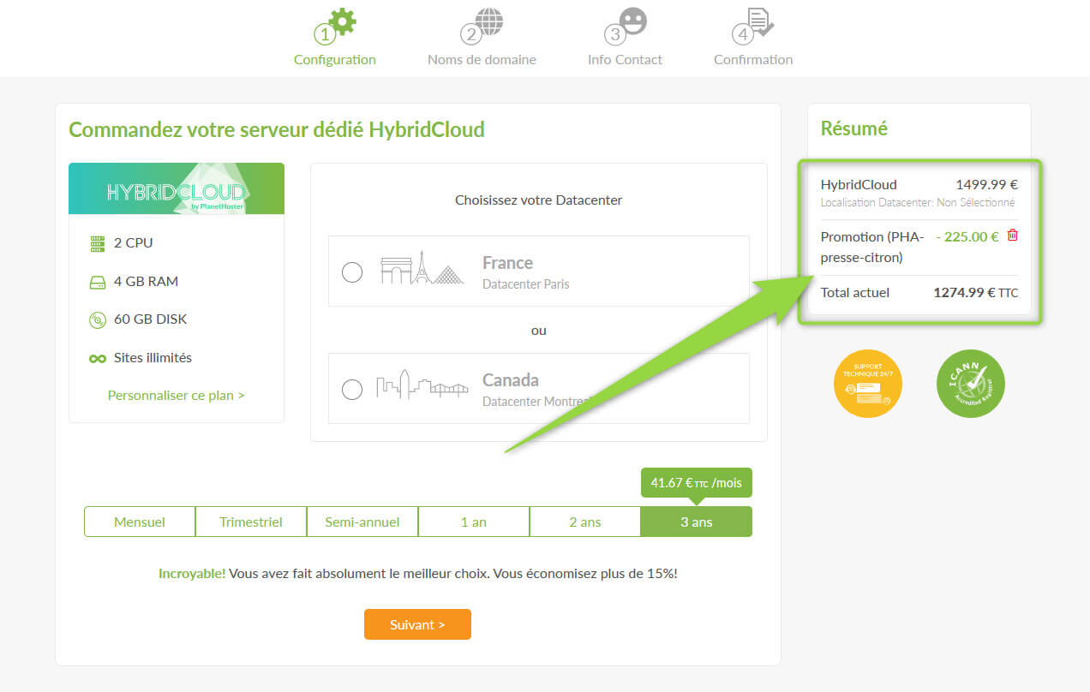The width and height of the screenshot is (1090, 692).
Task: Choose the Mensuel billing period
Action: coord(140,522)
